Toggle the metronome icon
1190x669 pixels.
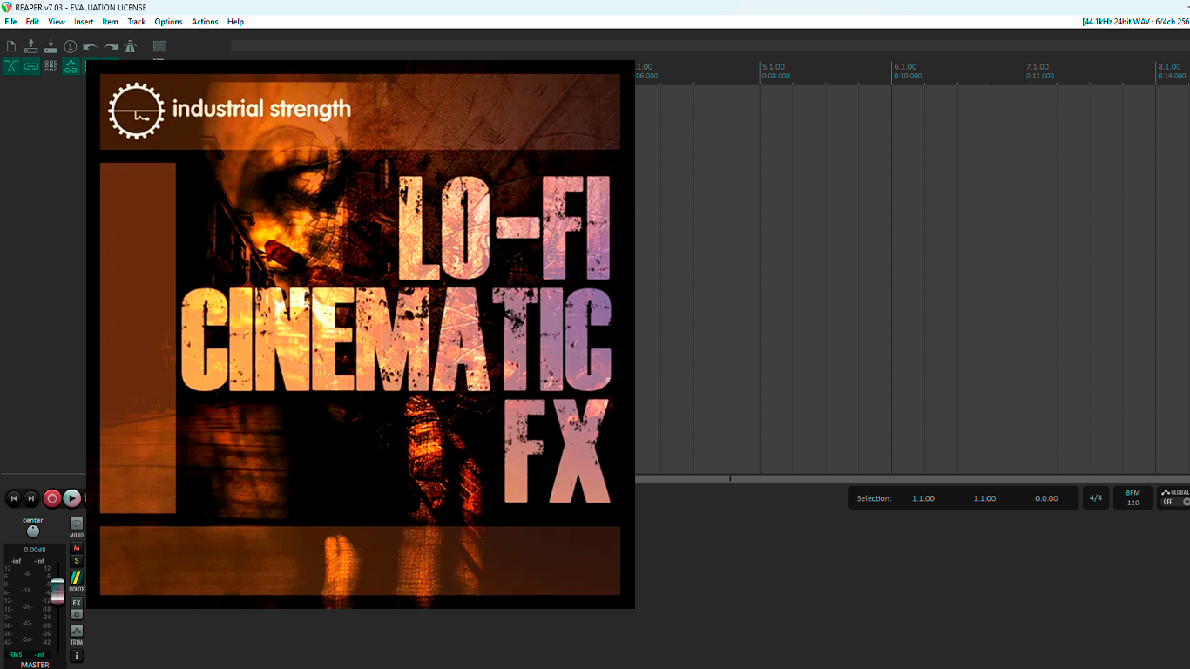tap(131, 46)
